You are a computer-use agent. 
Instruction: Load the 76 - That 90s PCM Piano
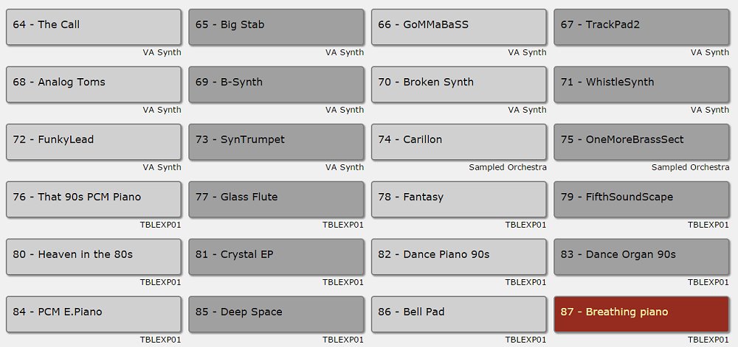click(94, 200)
